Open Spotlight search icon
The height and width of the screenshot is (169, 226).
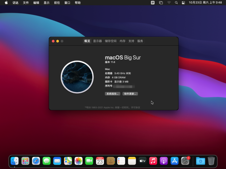(176, 3)
